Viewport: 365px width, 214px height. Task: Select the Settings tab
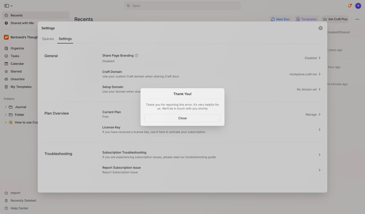65,39
